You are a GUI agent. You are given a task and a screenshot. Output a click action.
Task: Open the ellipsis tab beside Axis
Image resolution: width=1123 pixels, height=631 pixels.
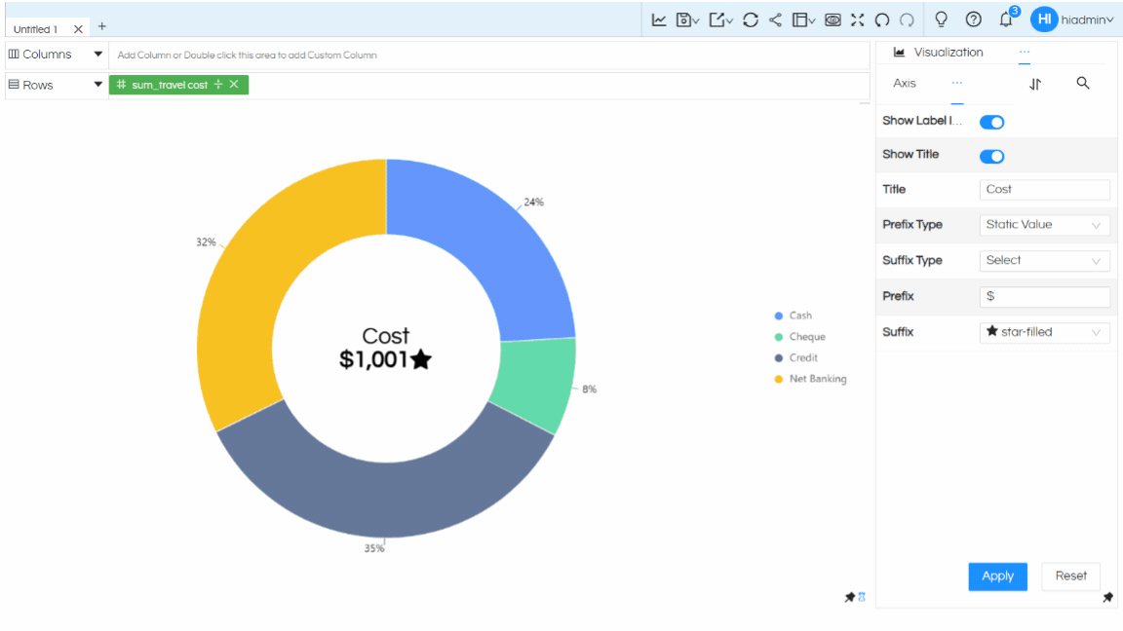(x=957, y=83)
